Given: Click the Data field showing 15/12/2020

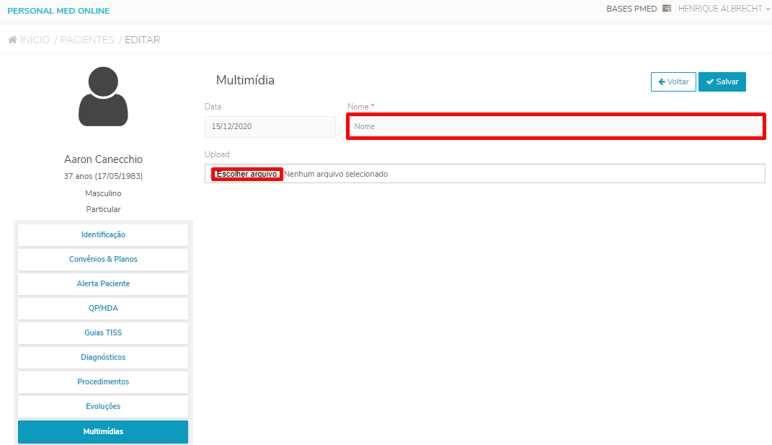Looking at the screenshot, I should coord(270,127).
